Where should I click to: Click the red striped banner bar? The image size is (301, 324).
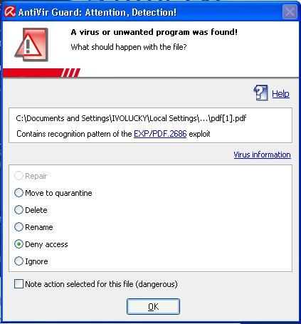coord(41,73)
